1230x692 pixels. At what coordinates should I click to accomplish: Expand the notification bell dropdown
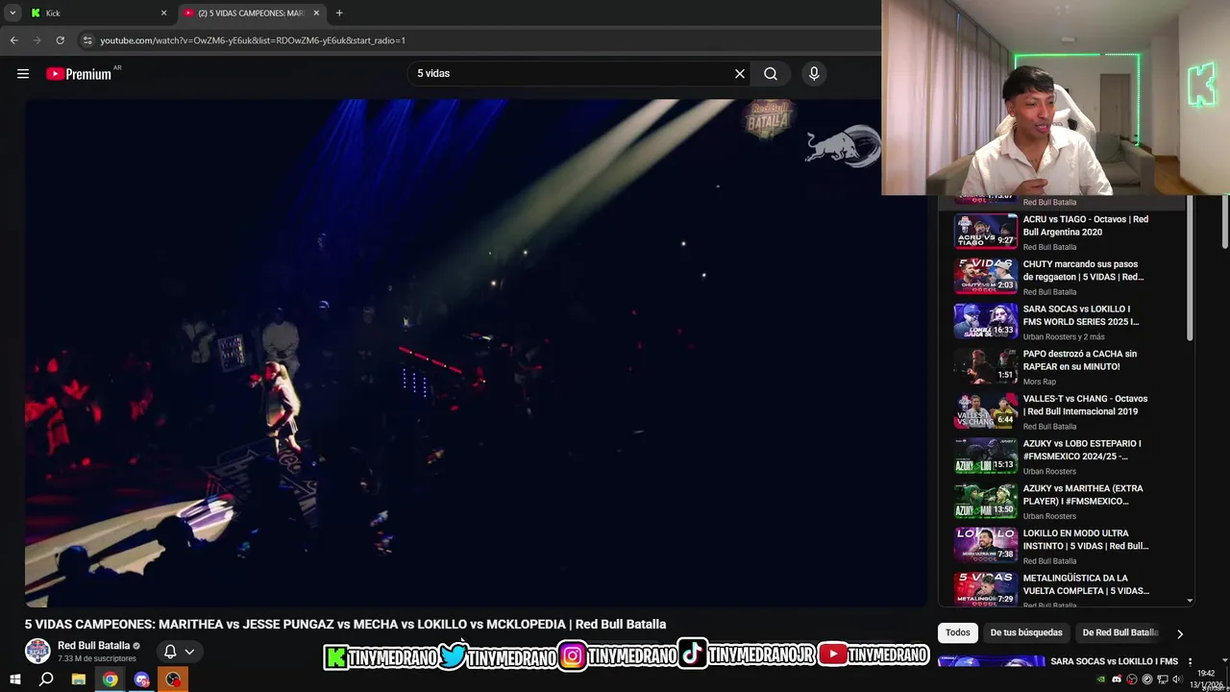coord(189,652)
